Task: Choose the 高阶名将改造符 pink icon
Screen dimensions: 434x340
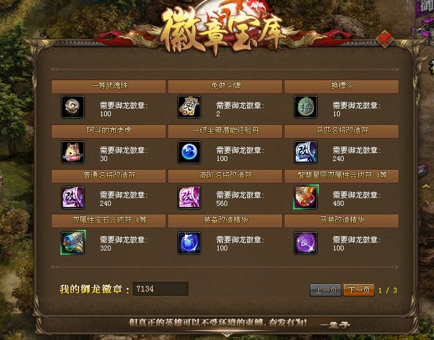Action: (x=189, y=197)
